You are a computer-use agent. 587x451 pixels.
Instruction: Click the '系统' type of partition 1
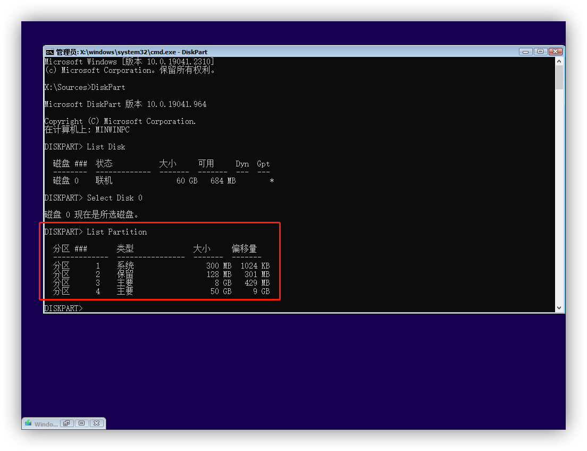point(125,265)
